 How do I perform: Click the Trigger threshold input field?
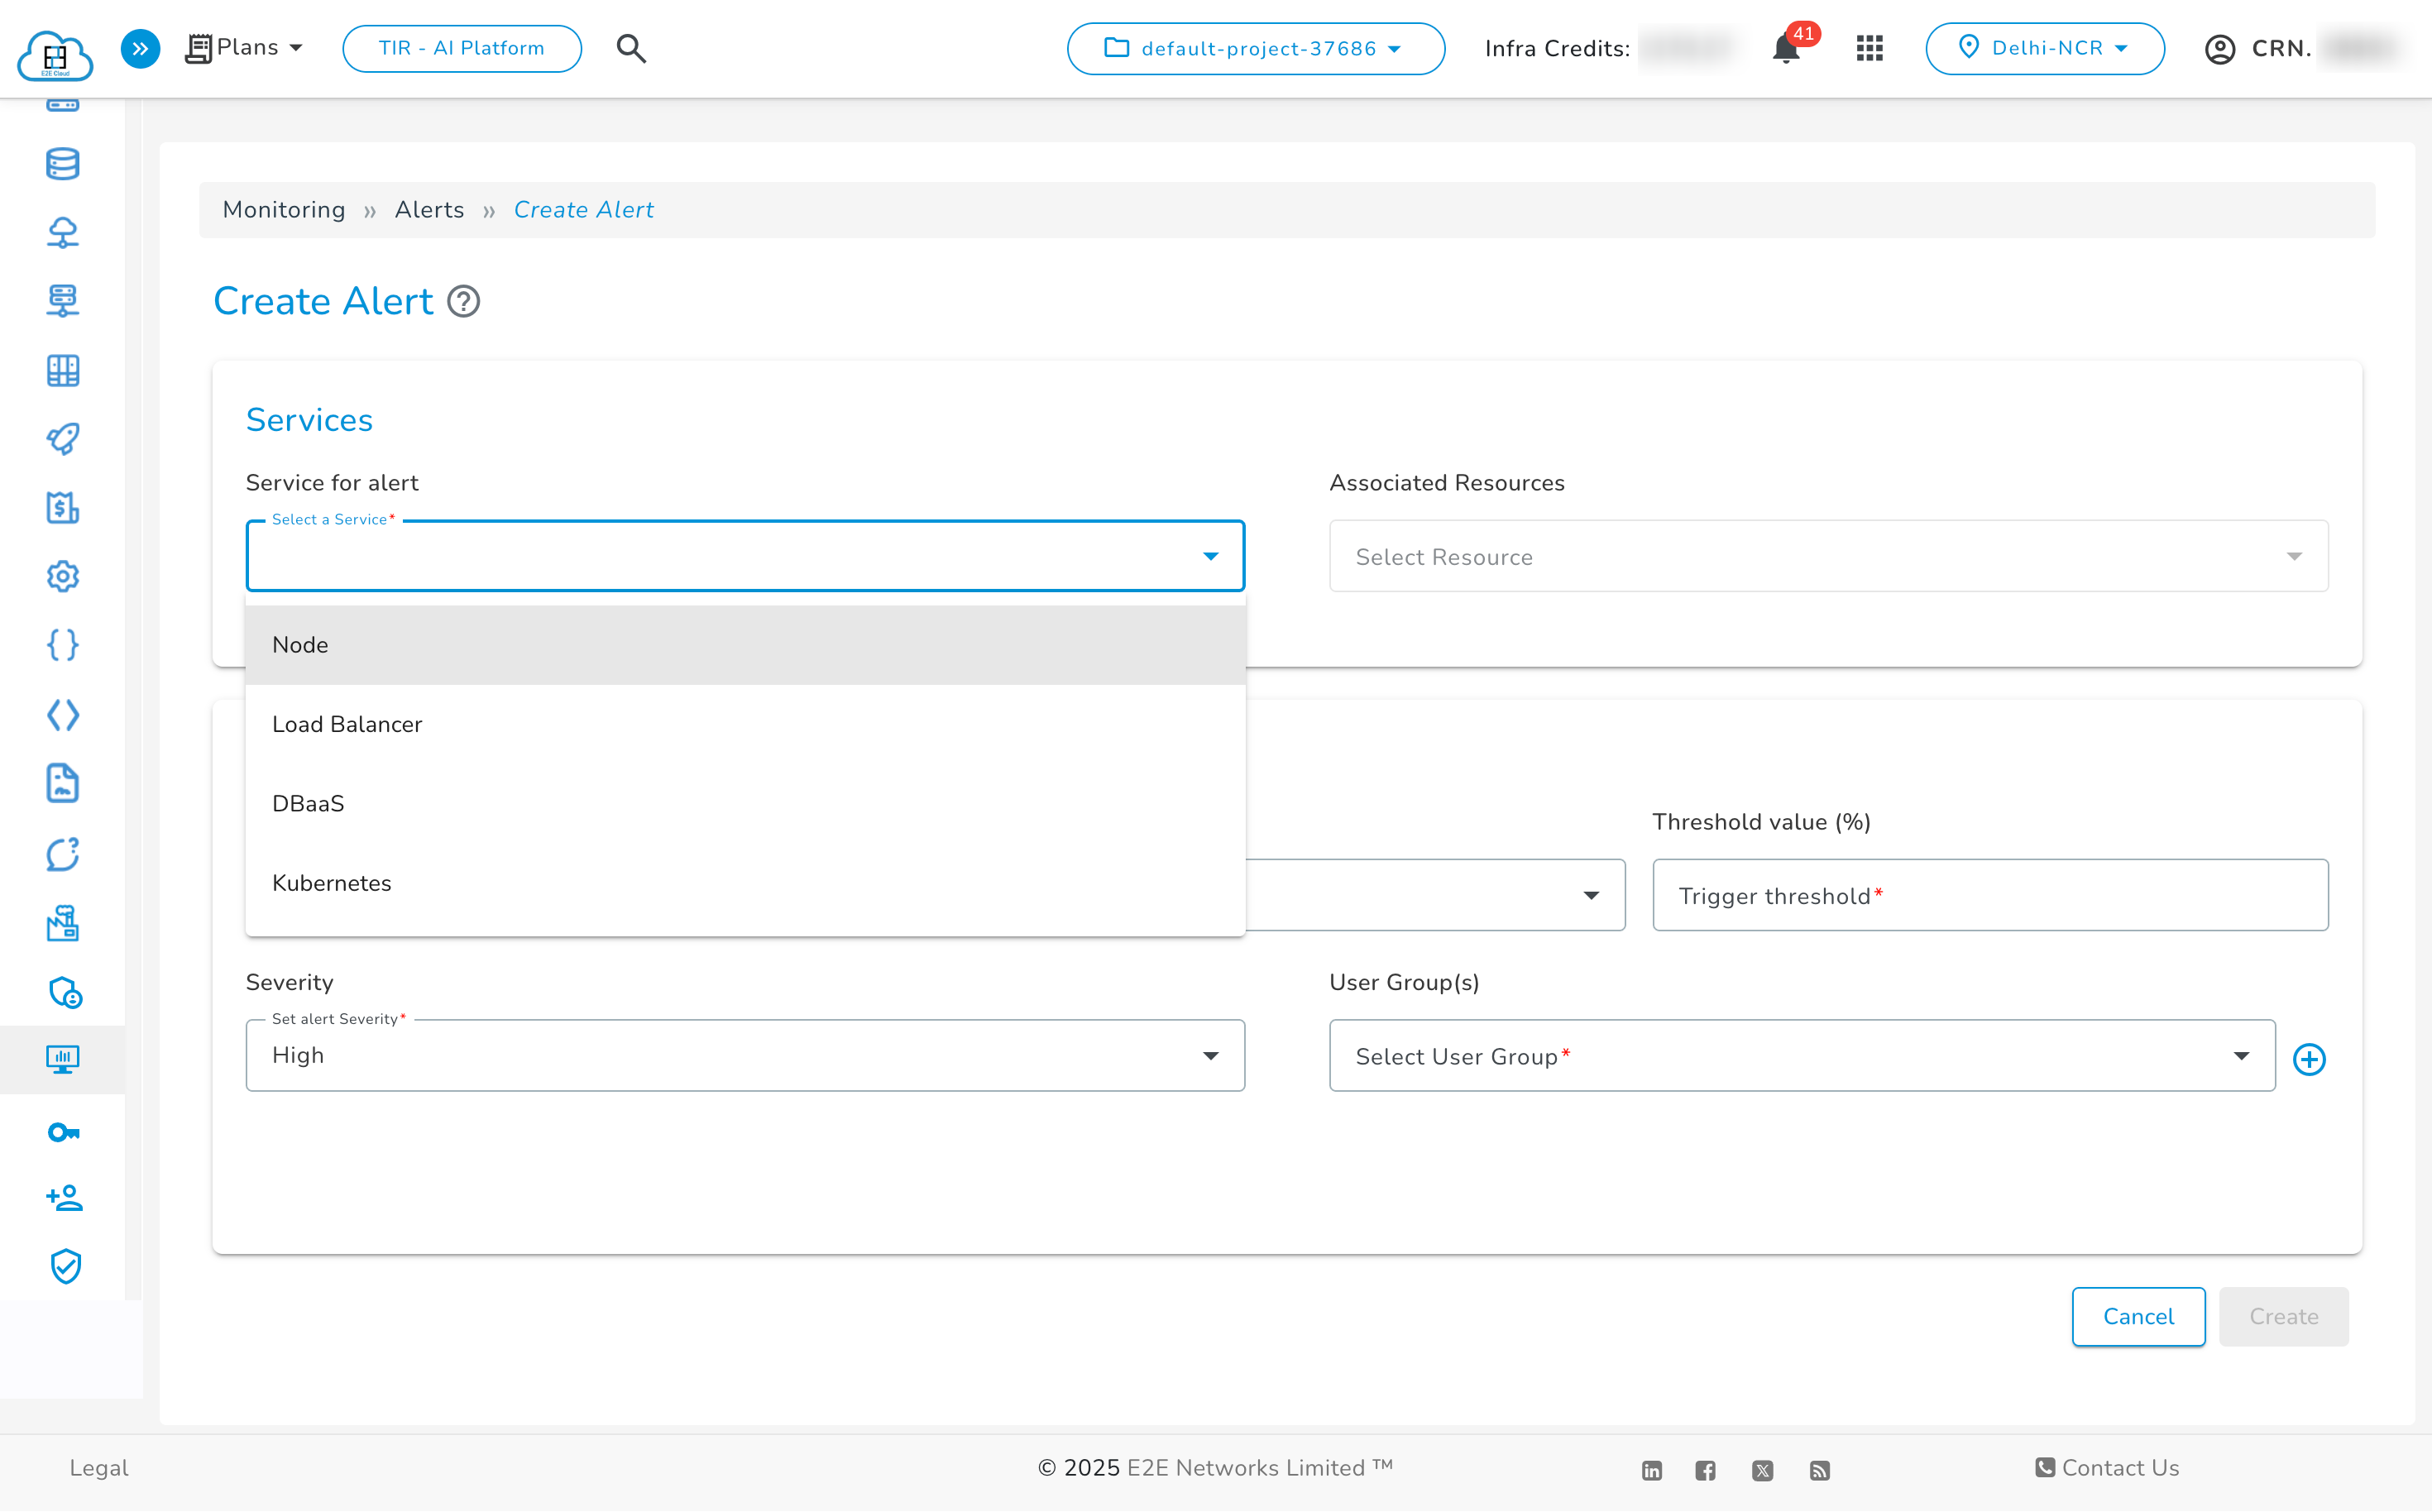1989,895
